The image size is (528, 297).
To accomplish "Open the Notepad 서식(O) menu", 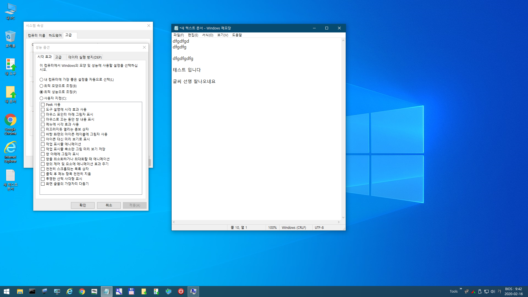I will 208,35.
